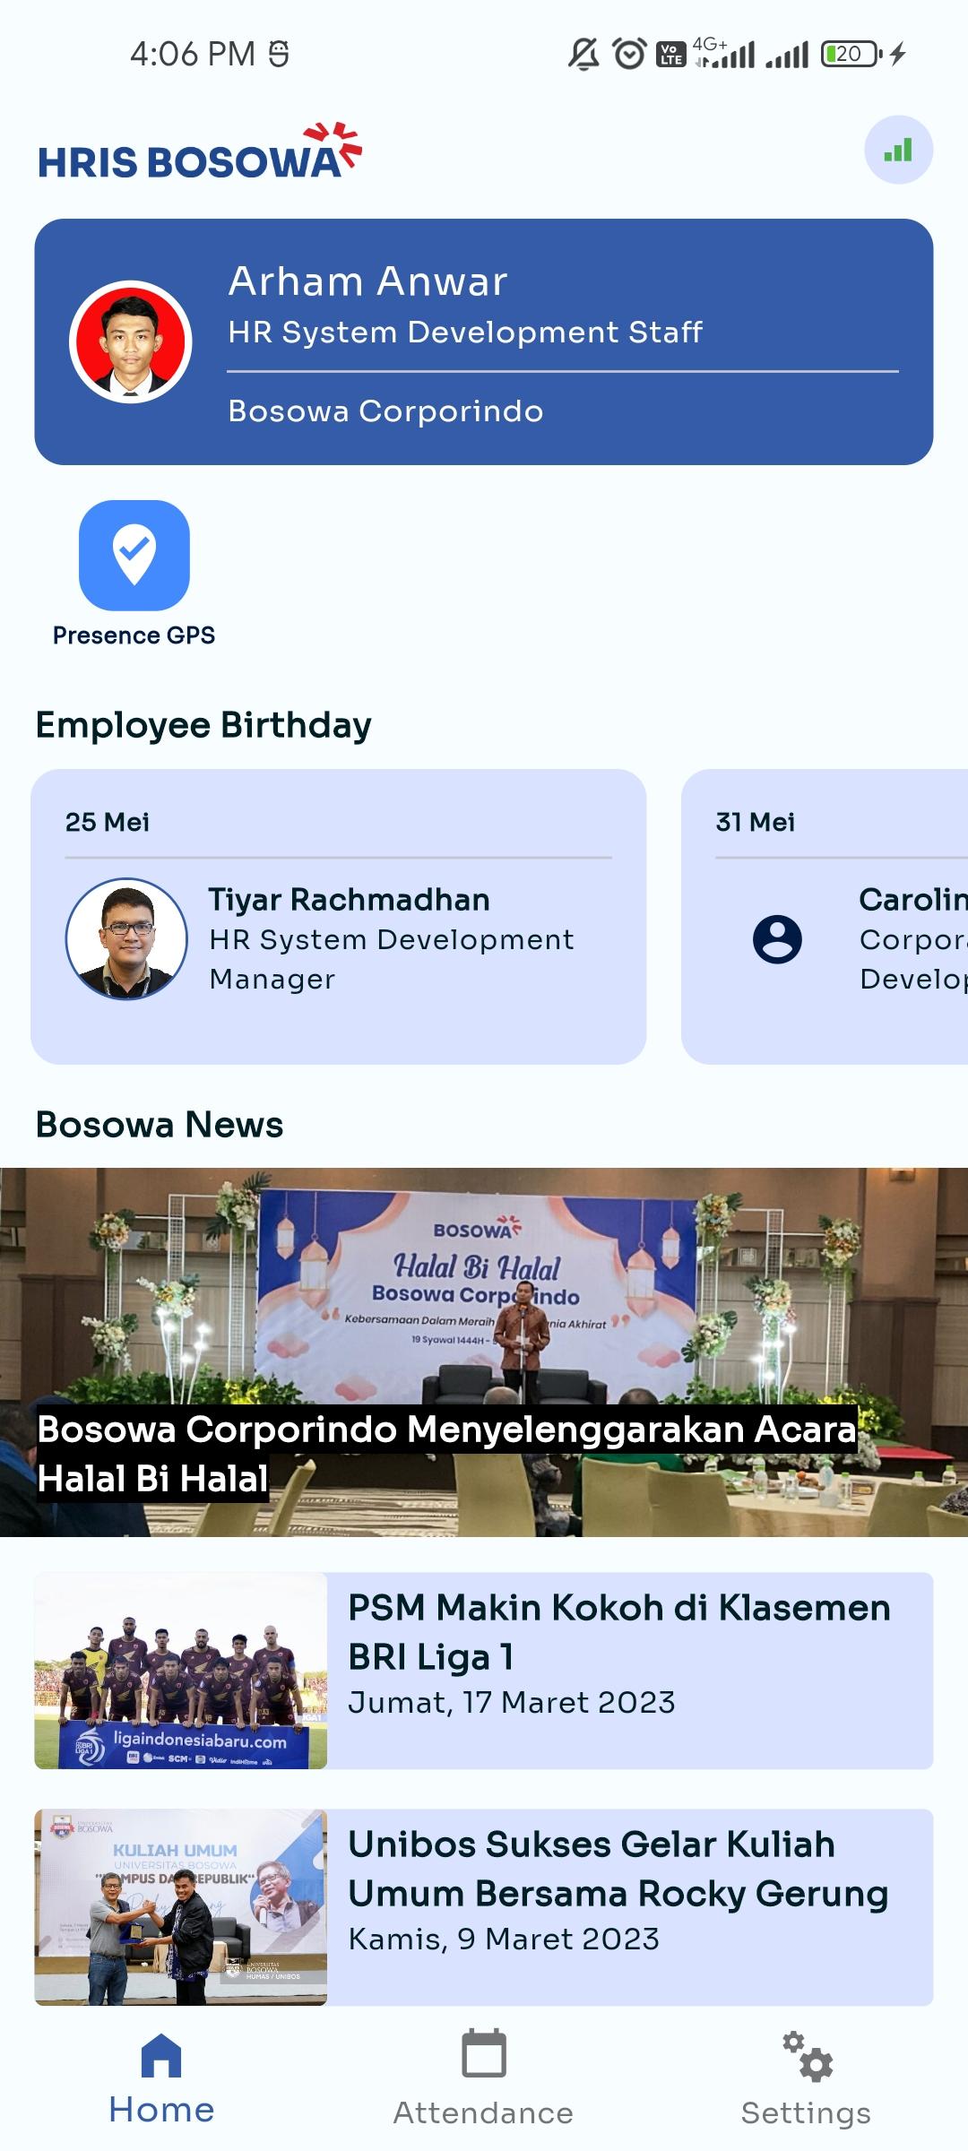Tap the date Jumat, 17 Maret 2023
Screen dimensions: 968x2151
click(512, 1703)
